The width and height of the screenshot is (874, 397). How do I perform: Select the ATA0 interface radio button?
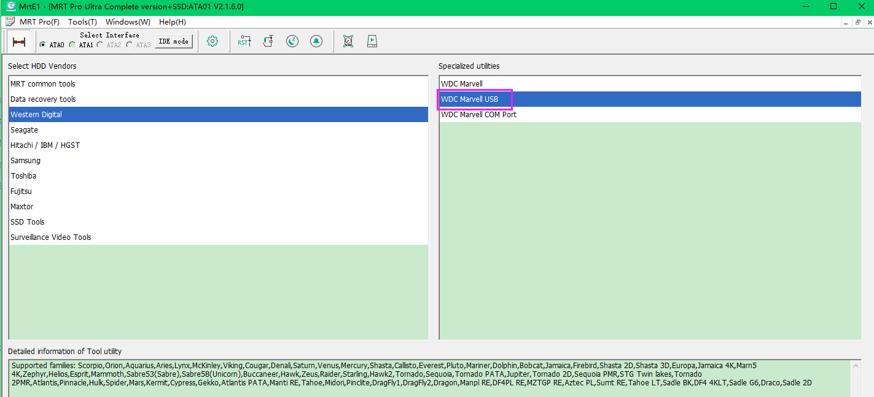(42, 45)
